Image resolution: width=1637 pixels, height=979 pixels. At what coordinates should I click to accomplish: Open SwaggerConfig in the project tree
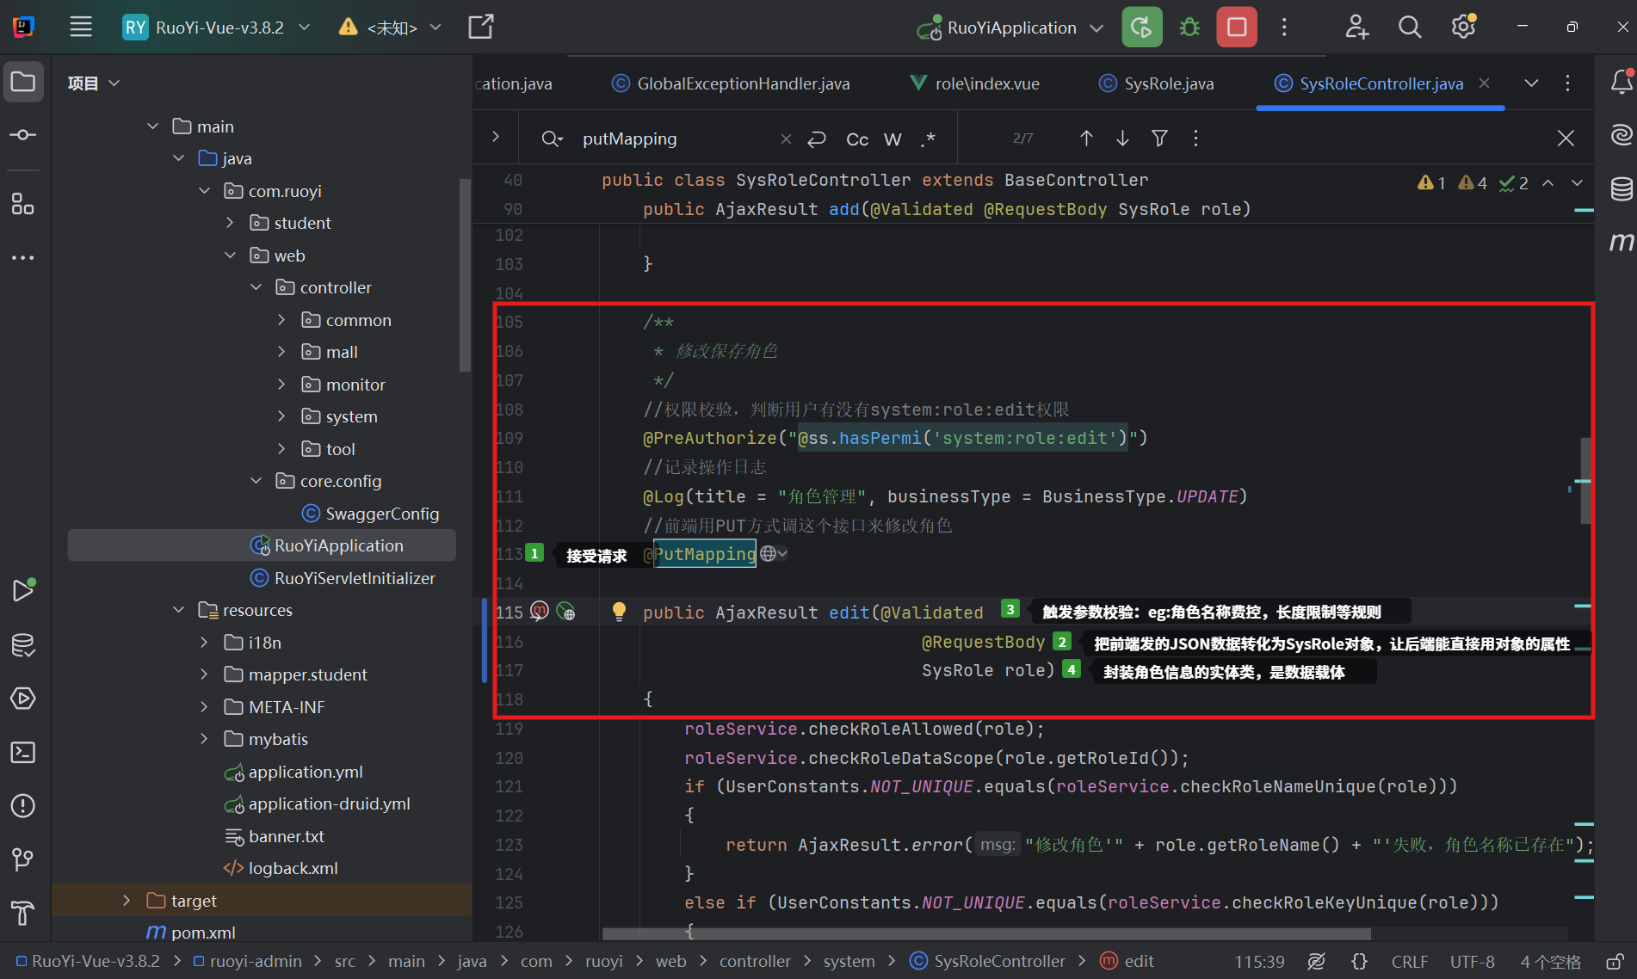click(370, 514)
